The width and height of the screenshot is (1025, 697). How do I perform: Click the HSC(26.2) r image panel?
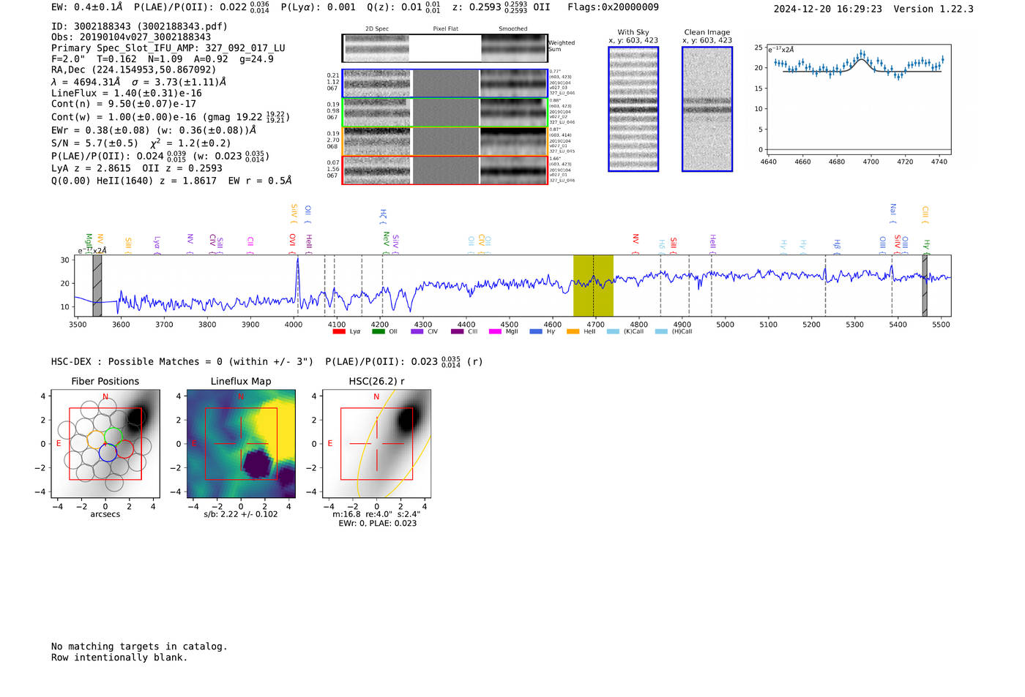click(376, 443)
